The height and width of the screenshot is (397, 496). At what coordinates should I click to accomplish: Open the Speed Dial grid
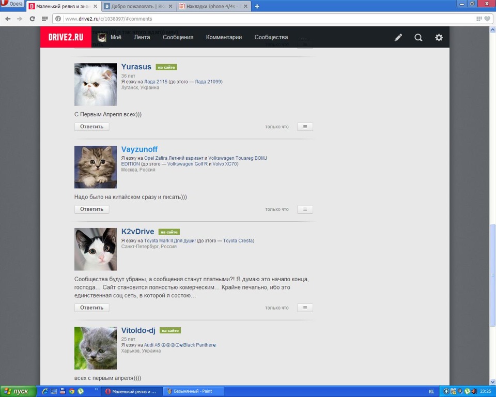(x=45, y=19)
